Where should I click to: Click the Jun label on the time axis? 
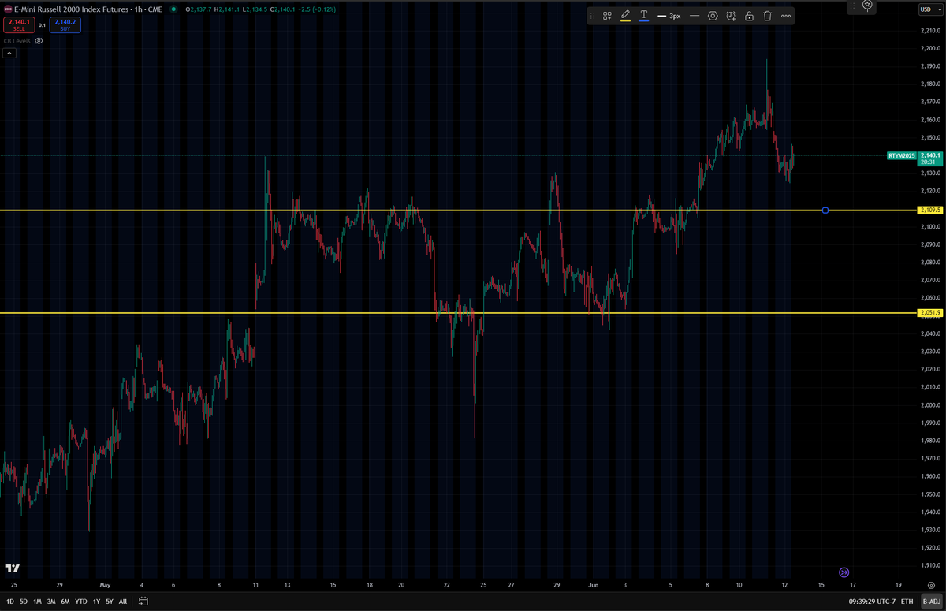pyautogui.click(x=594, y=586)
